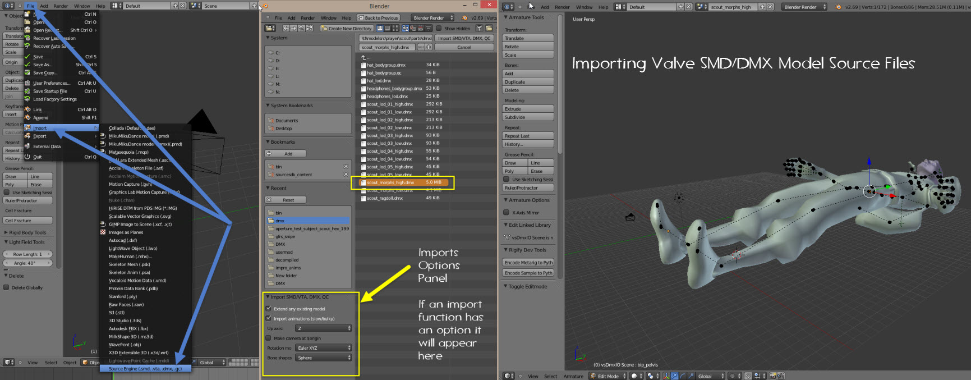Decrement the file name number (minus)
The width and height of the screenshot is (971, 380).
pos(421,47)
